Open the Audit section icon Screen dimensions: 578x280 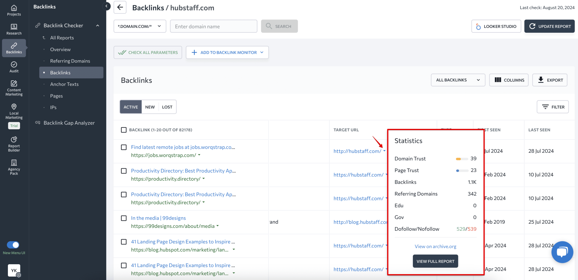pos(14,67)
